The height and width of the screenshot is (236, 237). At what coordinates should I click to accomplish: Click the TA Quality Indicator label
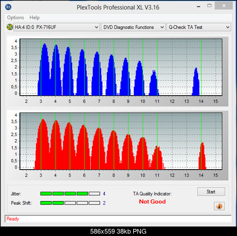click(x=152, y=194)
